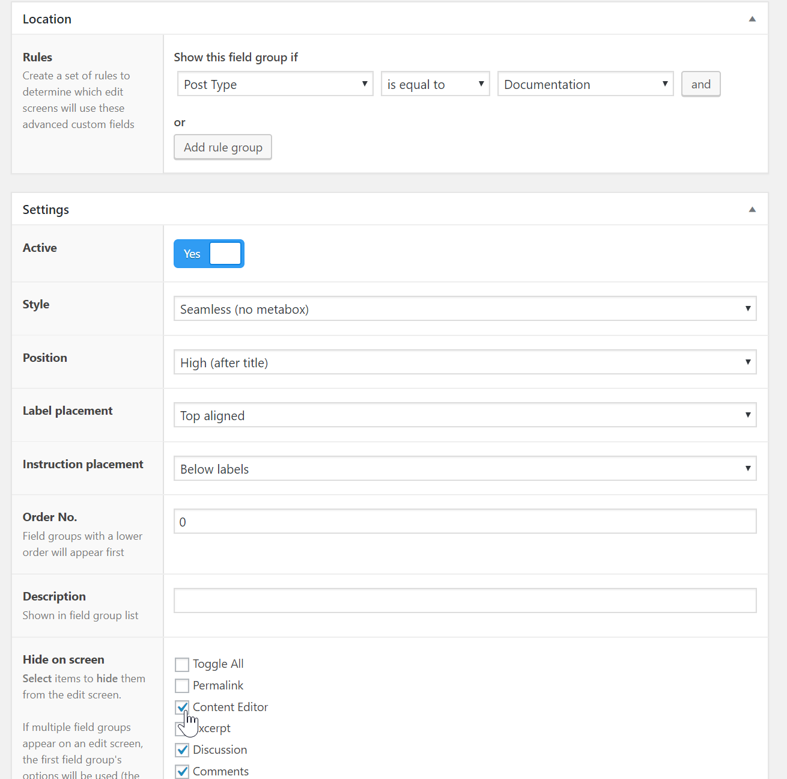Click inside the Order No. field
The width and height of the screenshot is (787, 779).
pos(464,521)
